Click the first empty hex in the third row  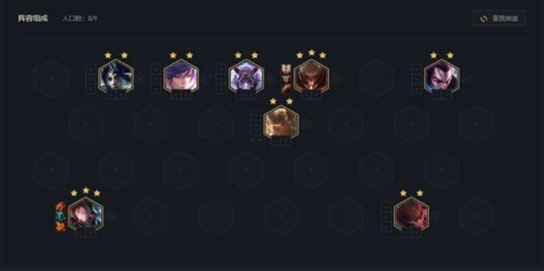pyautogui.click(x=51, y=170)
